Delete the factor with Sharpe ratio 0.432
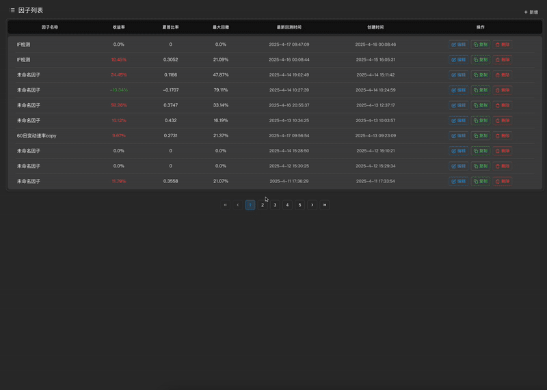 pos(503,120)
